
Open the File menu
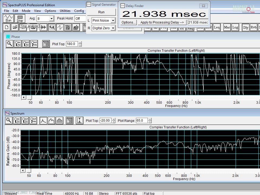pos(6,11)
